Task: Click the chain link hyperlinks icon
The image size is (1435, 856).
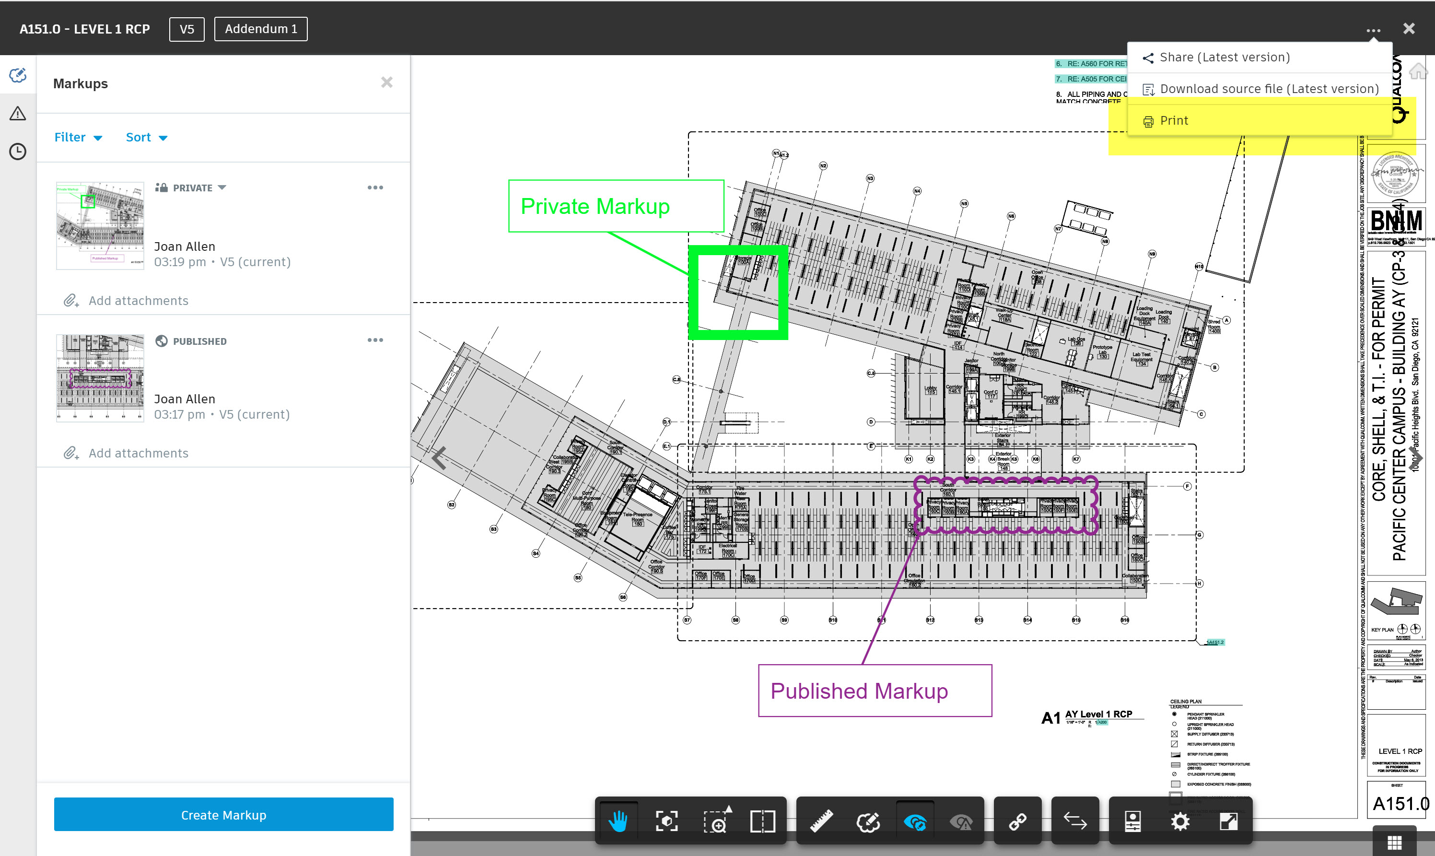Action: (1017, 821)
